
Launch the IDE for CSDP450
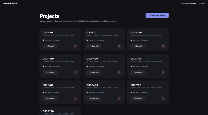coord(50,72)
